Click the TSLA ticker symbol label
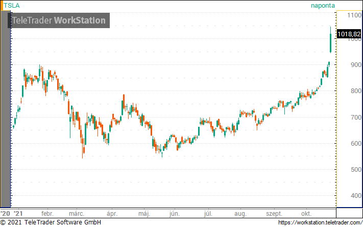The image size is (363, 227). [x=12, y=5]
